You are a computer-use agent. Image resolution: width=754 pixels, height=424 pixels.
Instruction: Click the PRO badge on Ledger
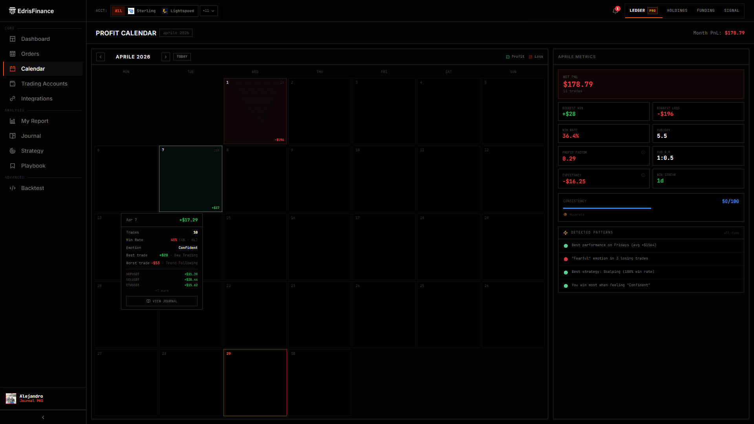tap(652, 11)
